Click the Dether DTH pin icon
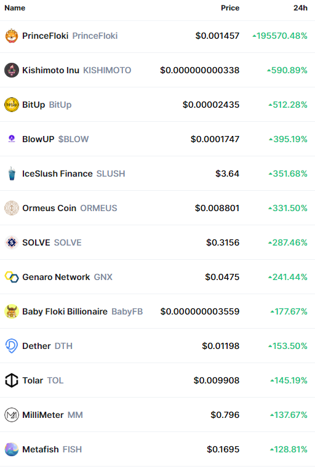The image size is (315, 469). (x=12, y=346)
